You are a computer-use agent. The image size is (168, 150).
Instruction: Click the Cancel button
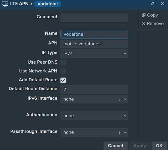[115, 146]
